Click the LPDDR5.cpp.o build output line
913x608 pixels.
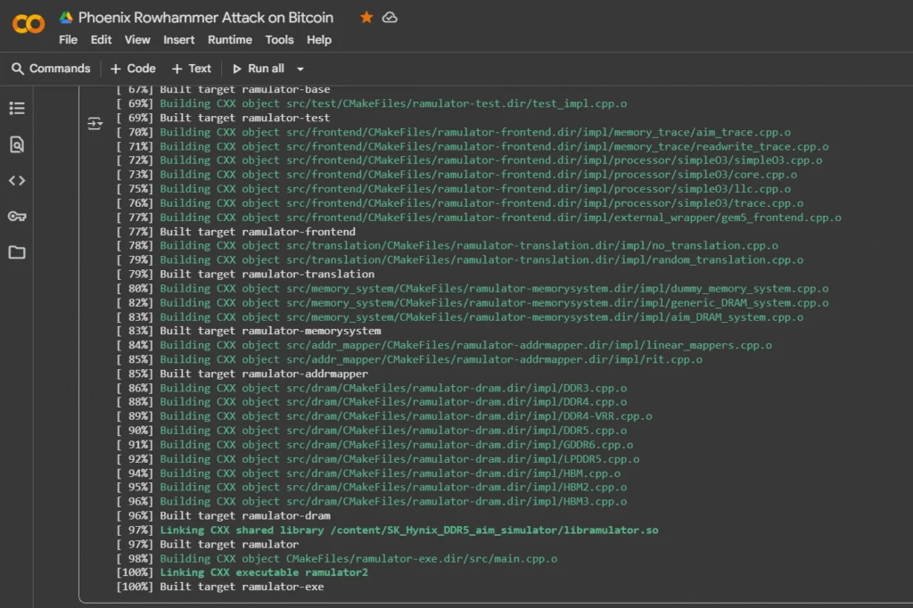click(377, 459)
